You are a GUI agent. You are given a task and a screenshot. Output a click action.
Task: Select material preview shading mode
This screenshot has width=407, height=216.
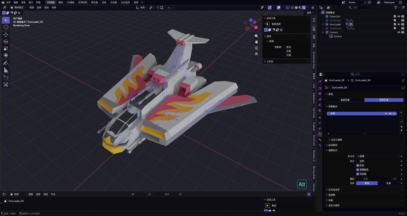(300, 7)
